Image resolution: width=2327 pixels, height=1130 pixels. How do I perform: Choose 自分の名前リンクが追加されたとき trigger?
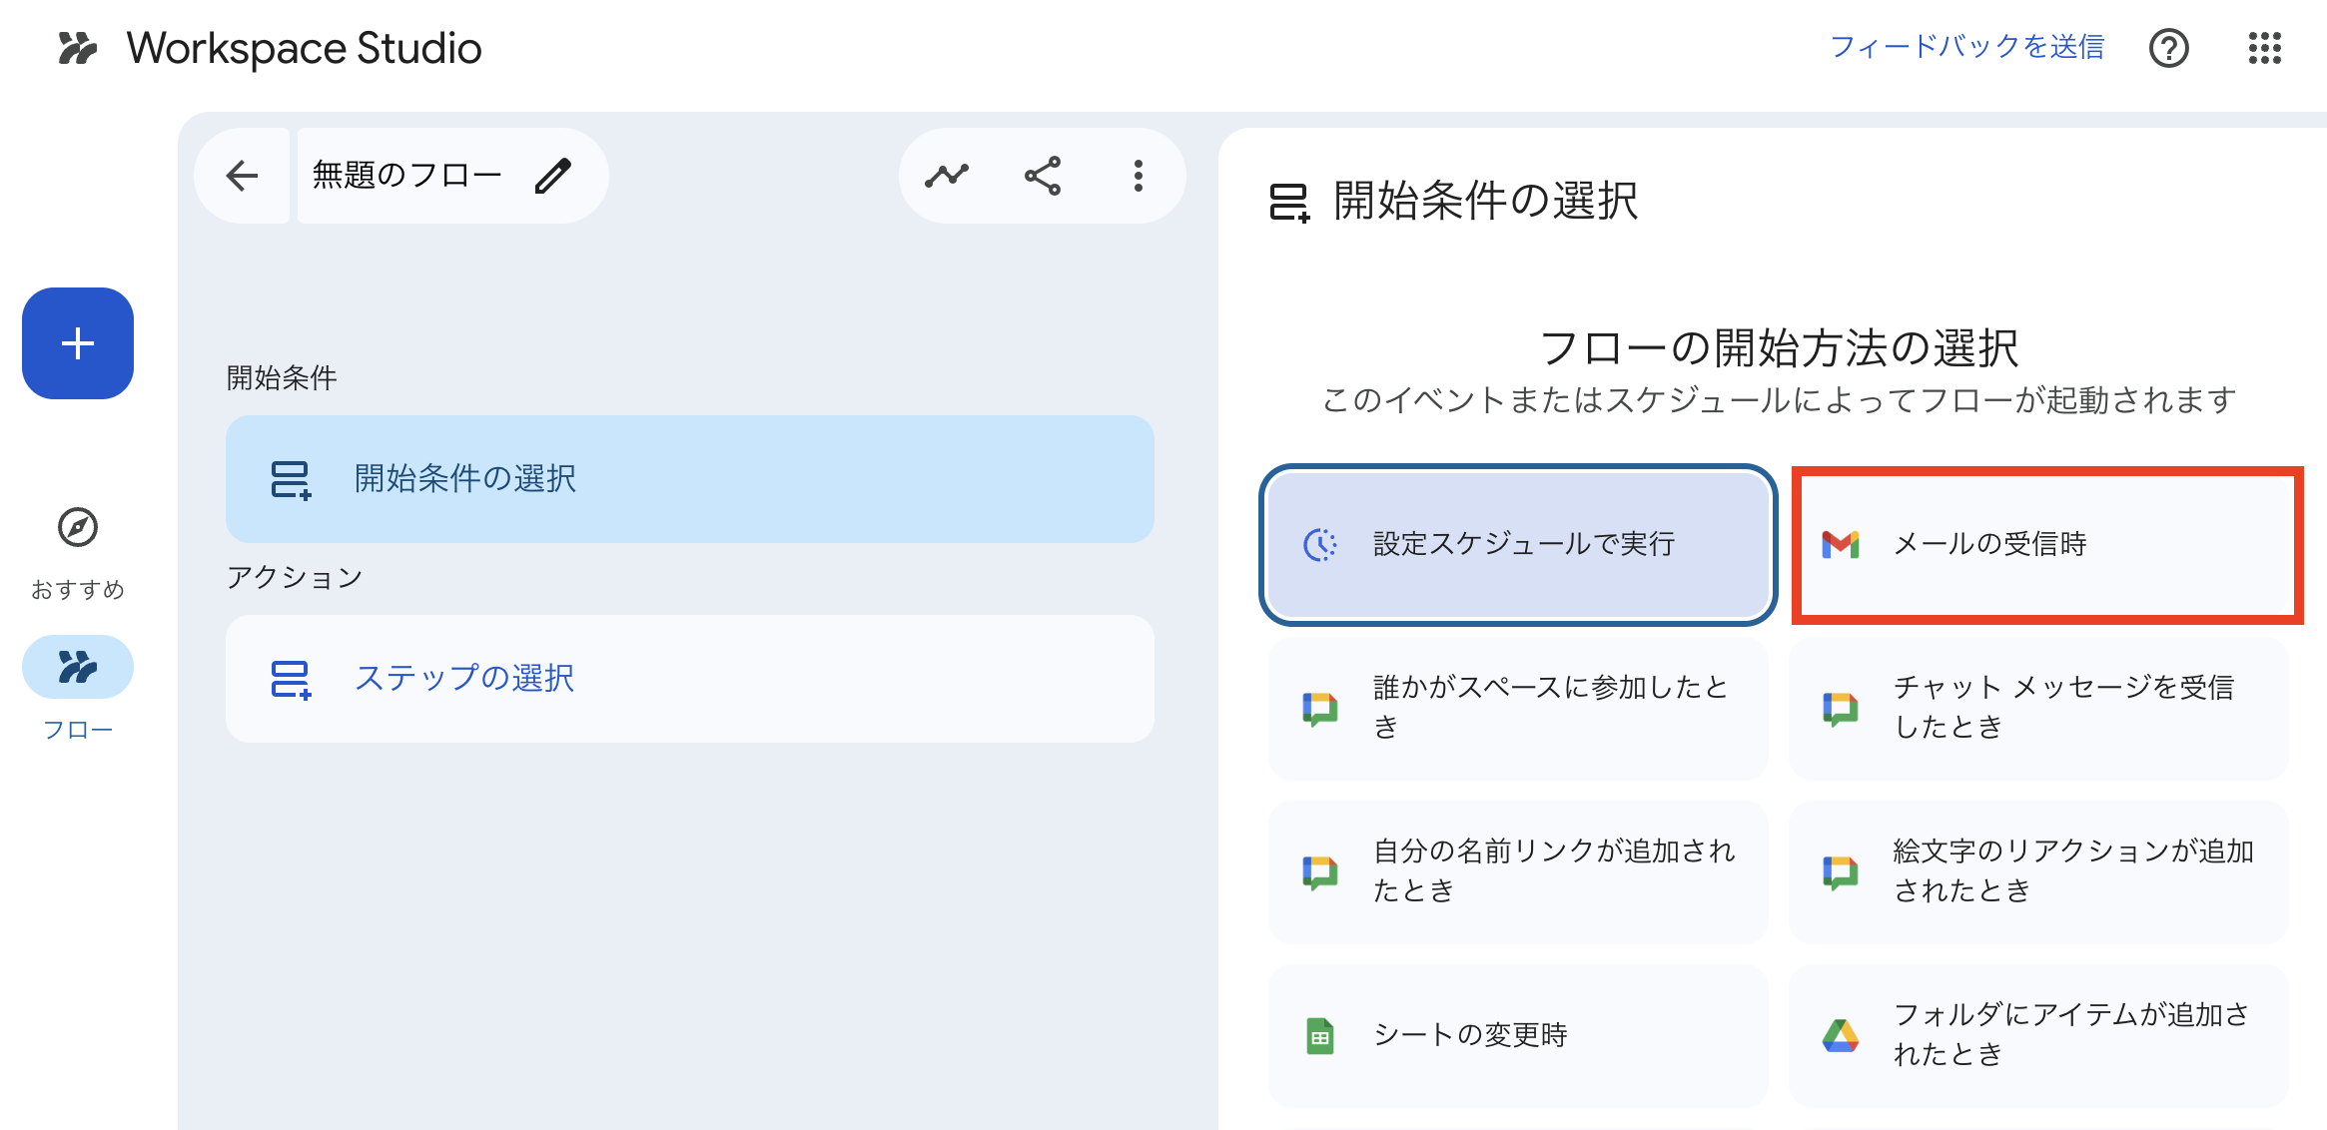point(1518,871)
